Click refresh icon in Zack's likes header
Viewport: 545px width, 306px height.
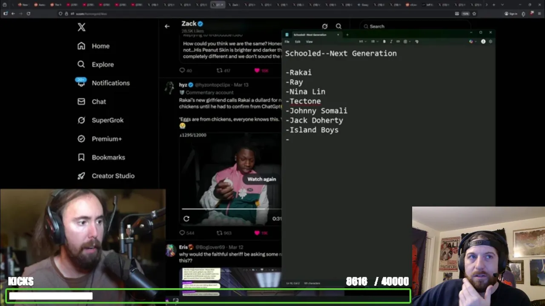(x=325, y=26)
